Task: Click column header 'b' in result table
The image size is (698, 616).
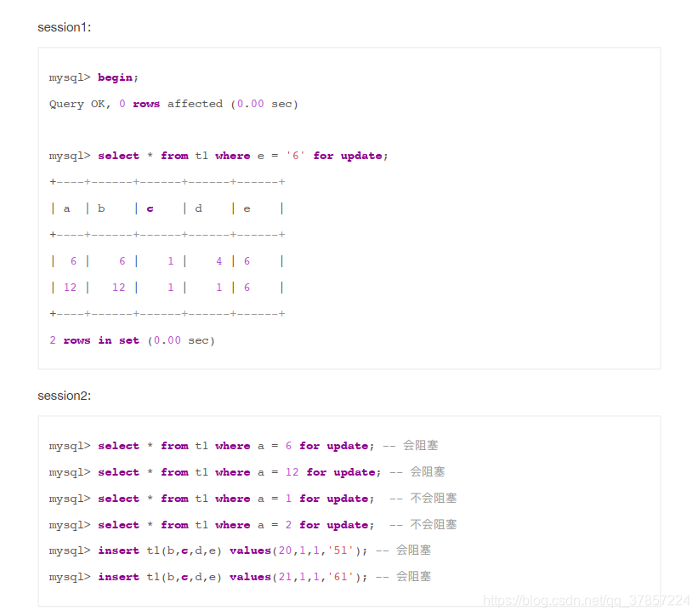Action: (x=101, y=208)
